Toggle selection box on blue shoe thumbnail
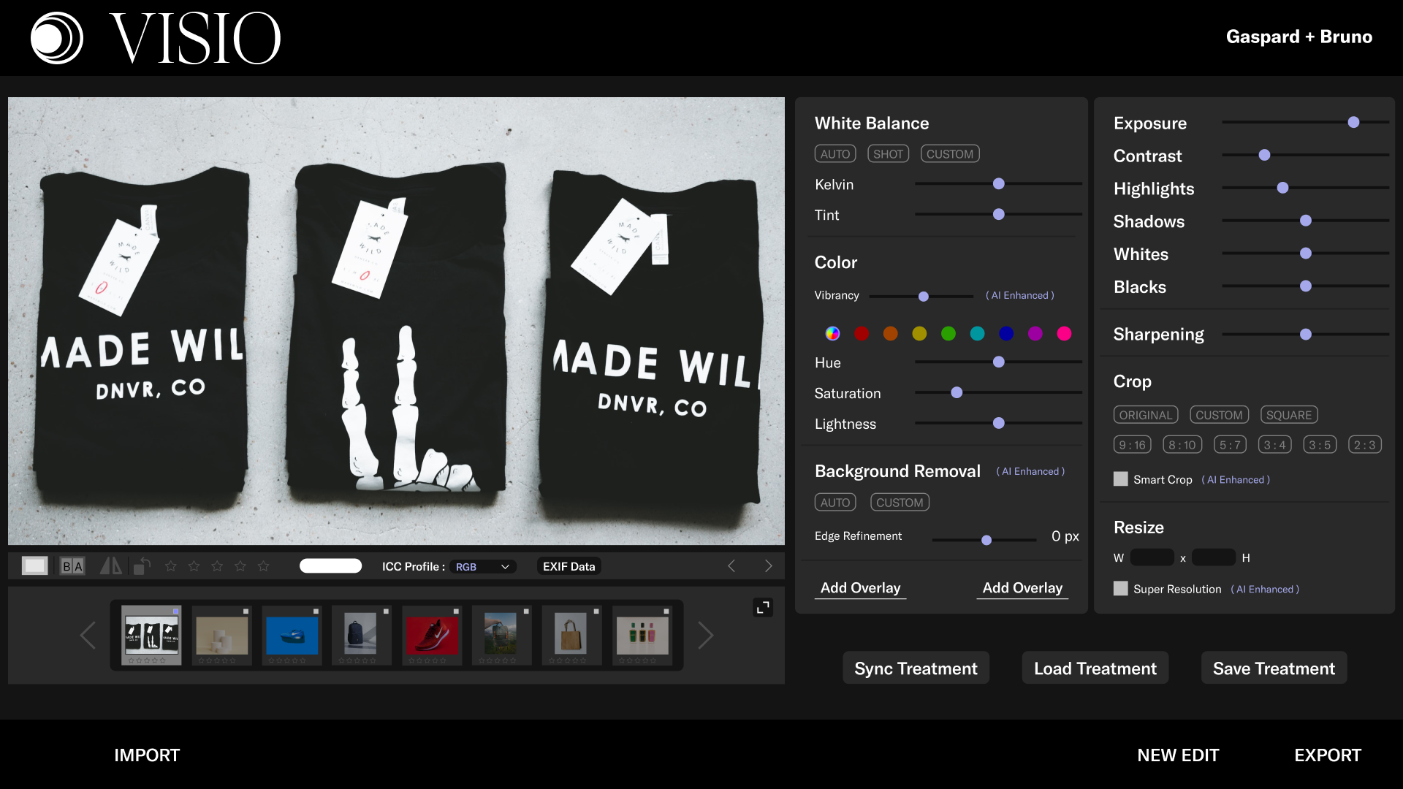The image size is (1403, 789). 316,611
